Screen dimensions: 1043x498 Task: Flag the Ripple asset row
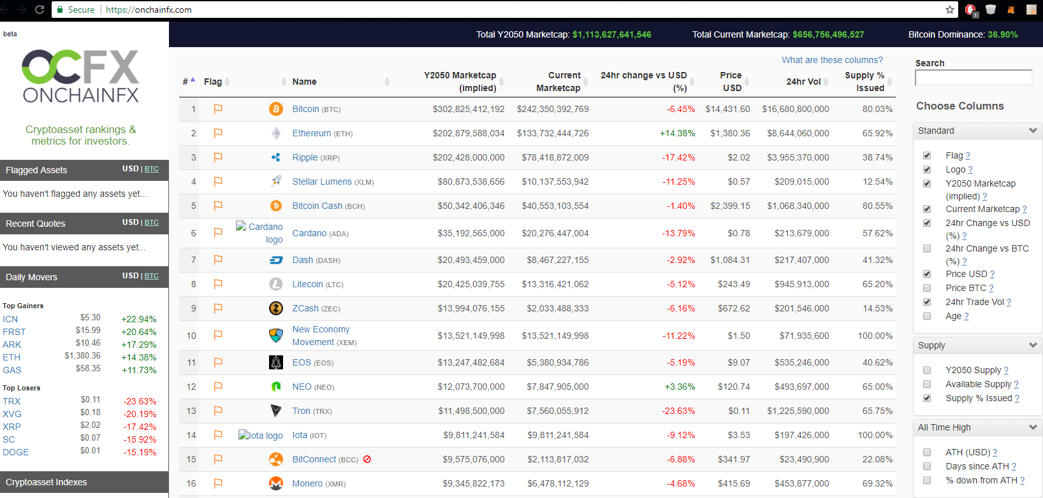click(218, 157)
